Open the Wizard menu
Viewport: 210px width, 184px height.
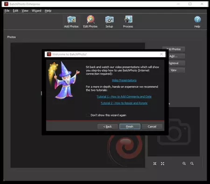36,11
